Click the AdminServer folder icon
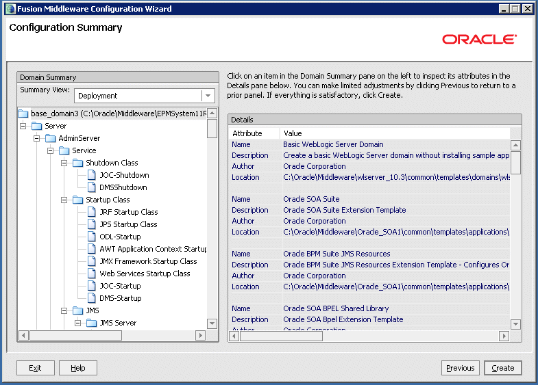This screenshot has height=385, width=538. 51,138
